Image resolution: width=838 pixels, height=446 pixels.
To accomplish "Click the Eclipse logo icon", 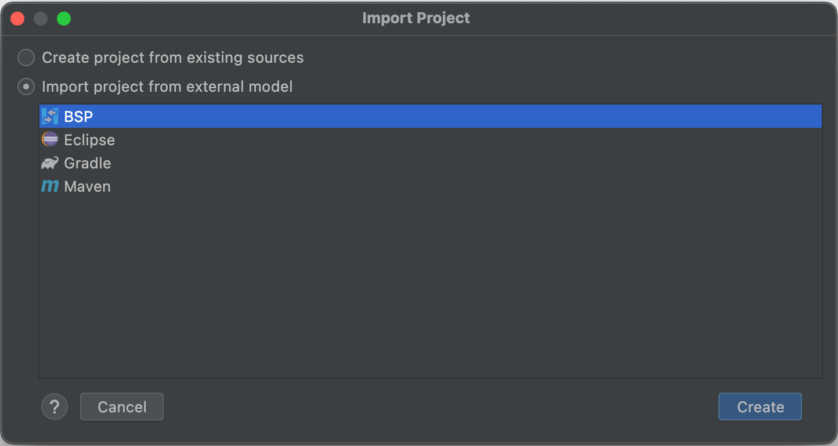I will pos(50,140).
